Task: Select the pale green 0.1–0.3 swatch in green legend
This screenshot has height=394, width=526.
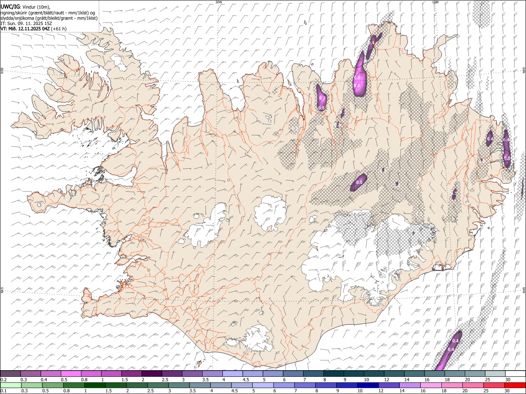Action: pos(11,385)
